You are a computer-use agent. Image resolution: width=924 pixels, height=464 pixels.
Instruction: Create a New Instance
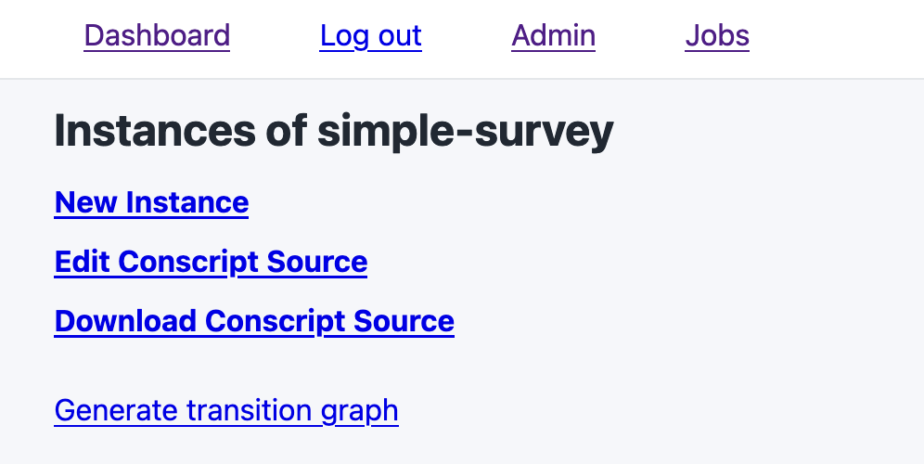click(151, 202)
